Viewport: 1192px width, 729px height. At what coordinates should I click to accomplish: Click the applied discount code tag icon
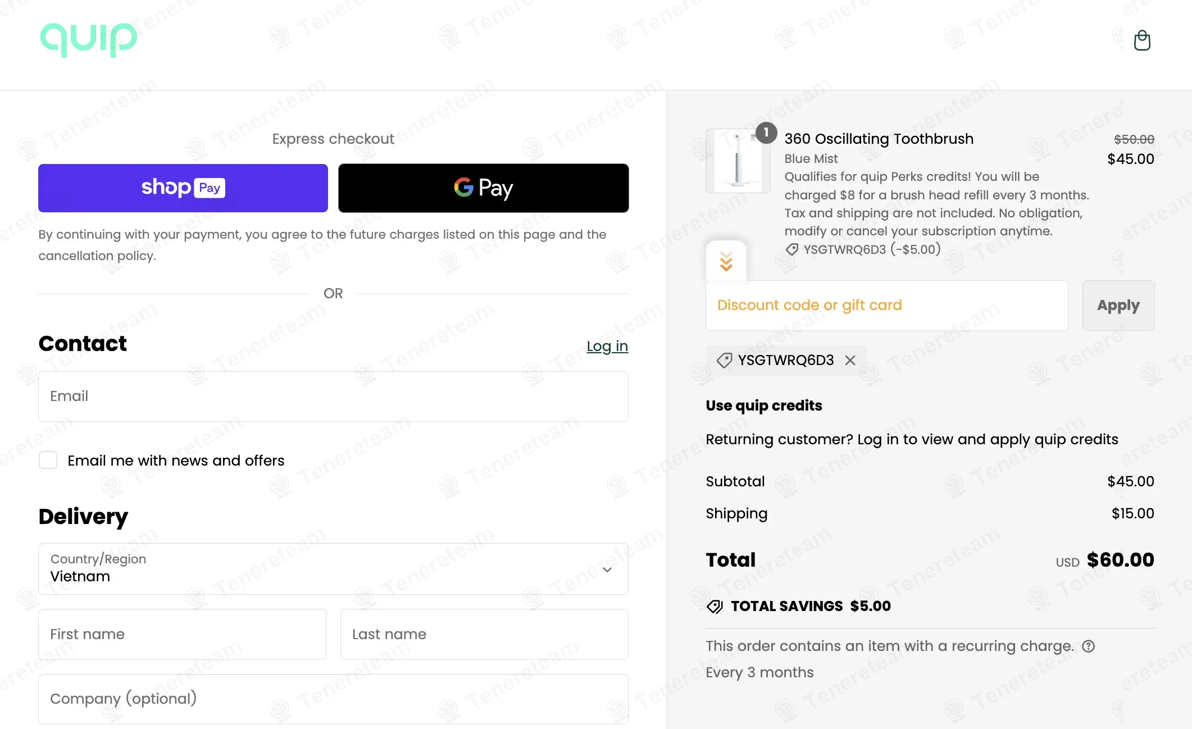point(724,361)
